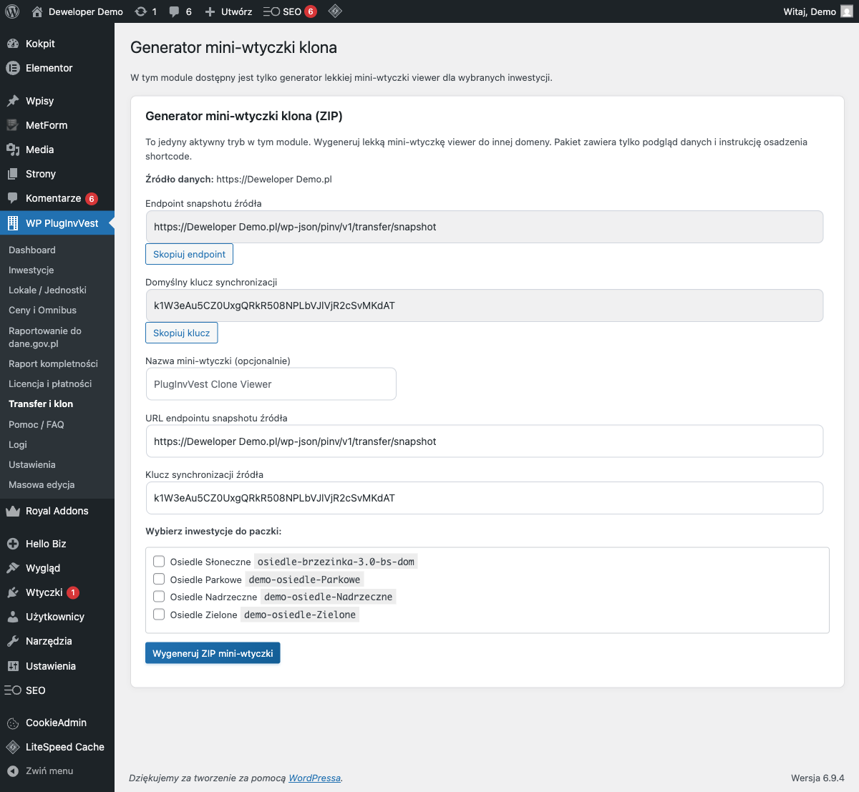Open the MetForm sidebar icon
This screenshot has height=792, width=859.
tap(14, 124)
